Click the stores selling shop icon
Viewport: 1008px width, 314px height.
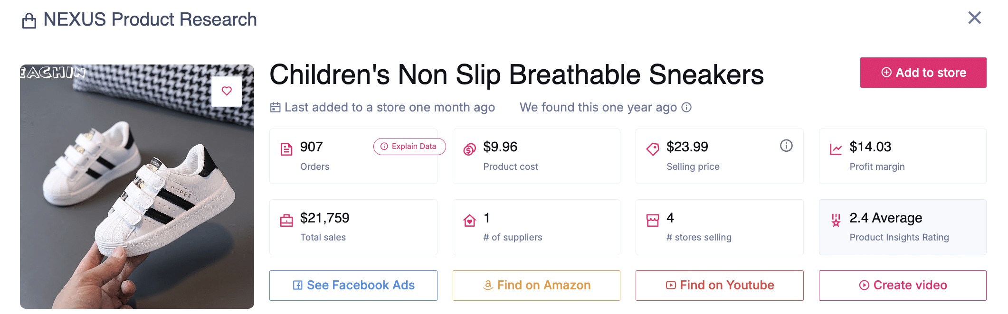[653, 221]
